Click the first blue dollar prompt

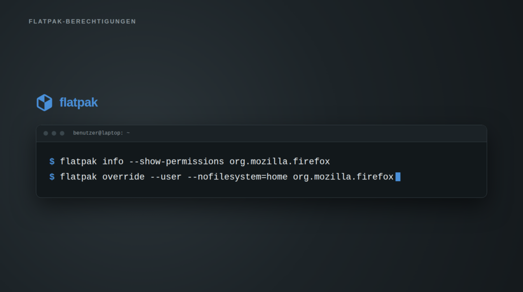click(52, 162)
